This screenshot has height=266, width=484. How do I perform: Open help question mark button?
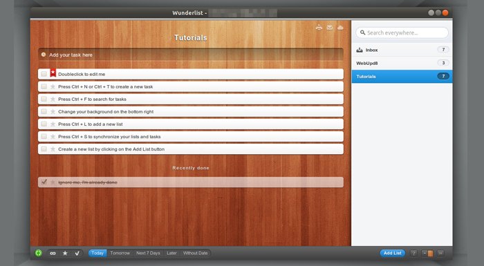click(413, 254)
